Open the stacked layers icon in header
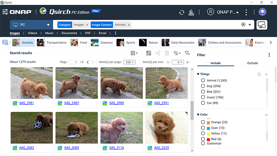The height and width of the screenshot is (156, 277). tap(191, 12)
